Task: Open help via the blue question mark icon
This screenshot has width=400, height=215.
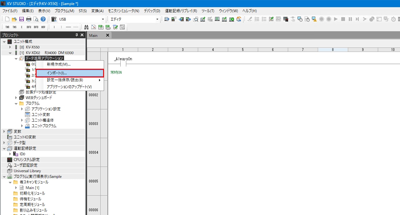Action: 43,19
